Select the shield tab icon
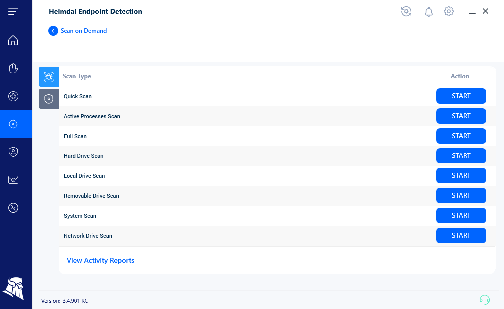This screenshot has width=504, height=309. tap(49, 99)
